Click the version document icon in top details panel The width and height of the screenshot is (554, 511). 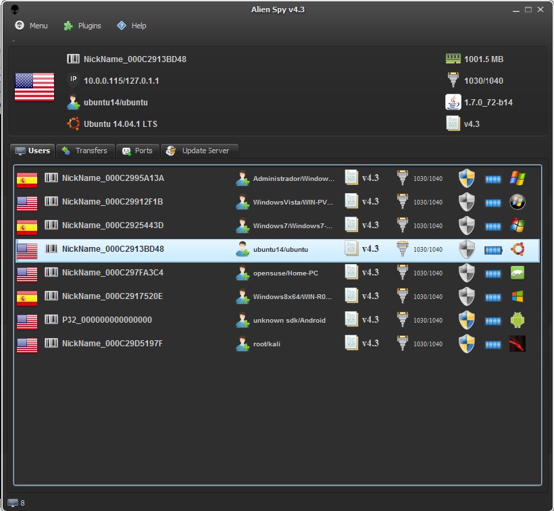453,124
